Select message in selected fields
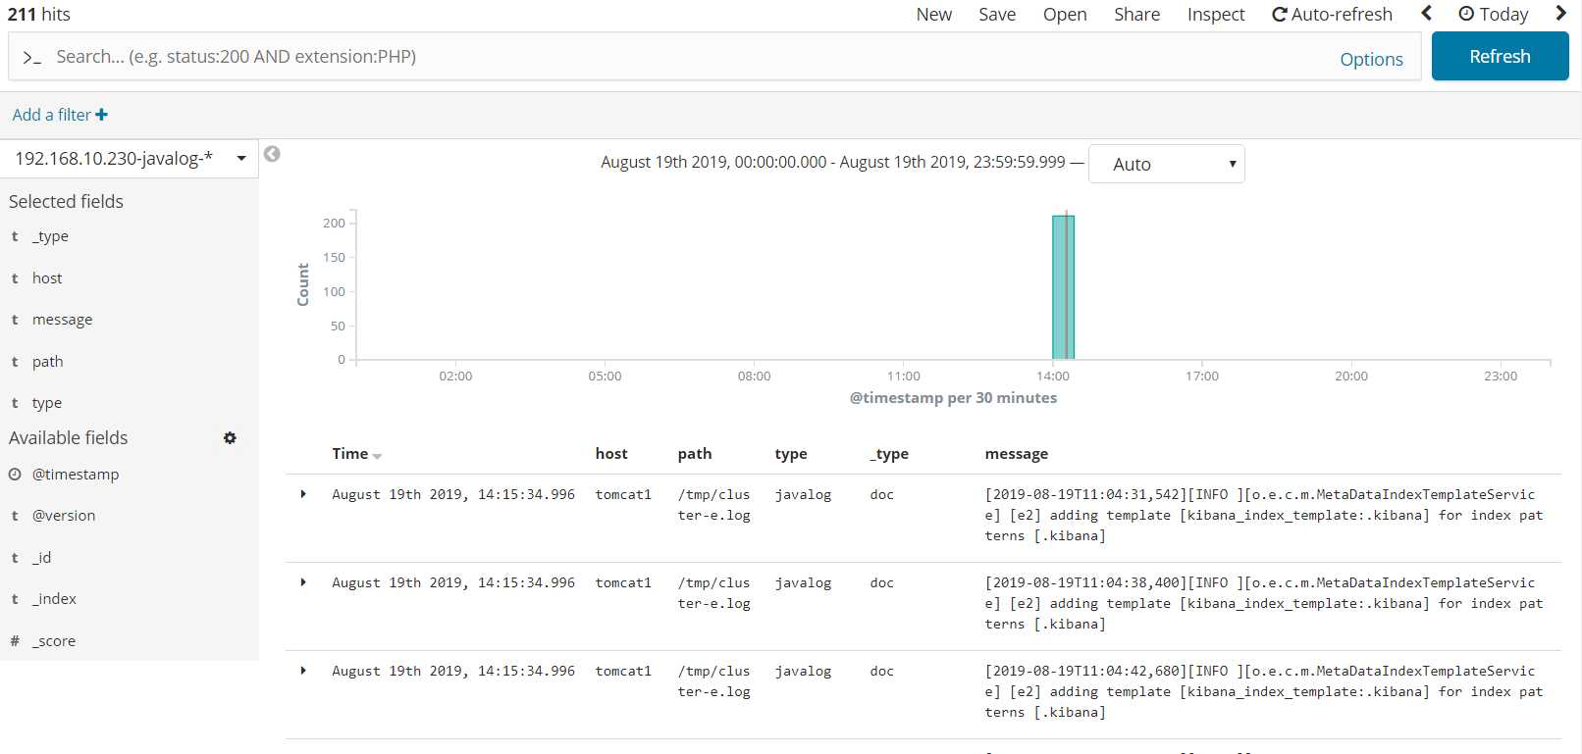The width and height of the screenshot is (1582, 754). click(x=62, y=320)
